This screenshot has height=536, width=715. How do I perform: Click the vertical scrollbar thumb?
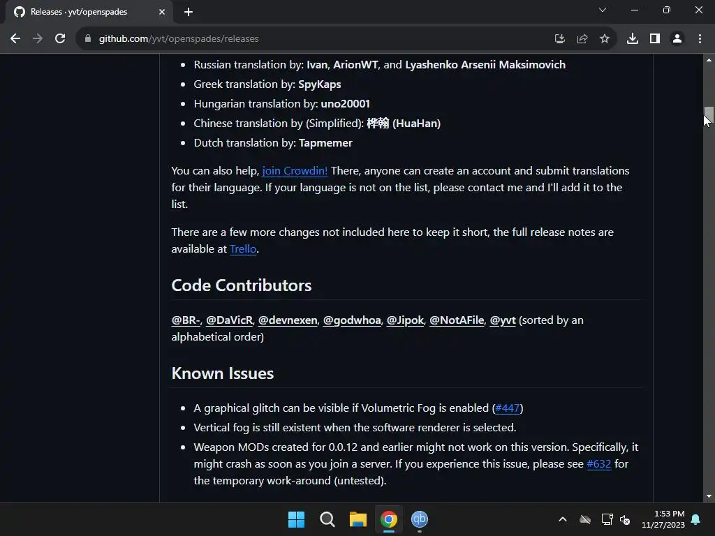709,114
